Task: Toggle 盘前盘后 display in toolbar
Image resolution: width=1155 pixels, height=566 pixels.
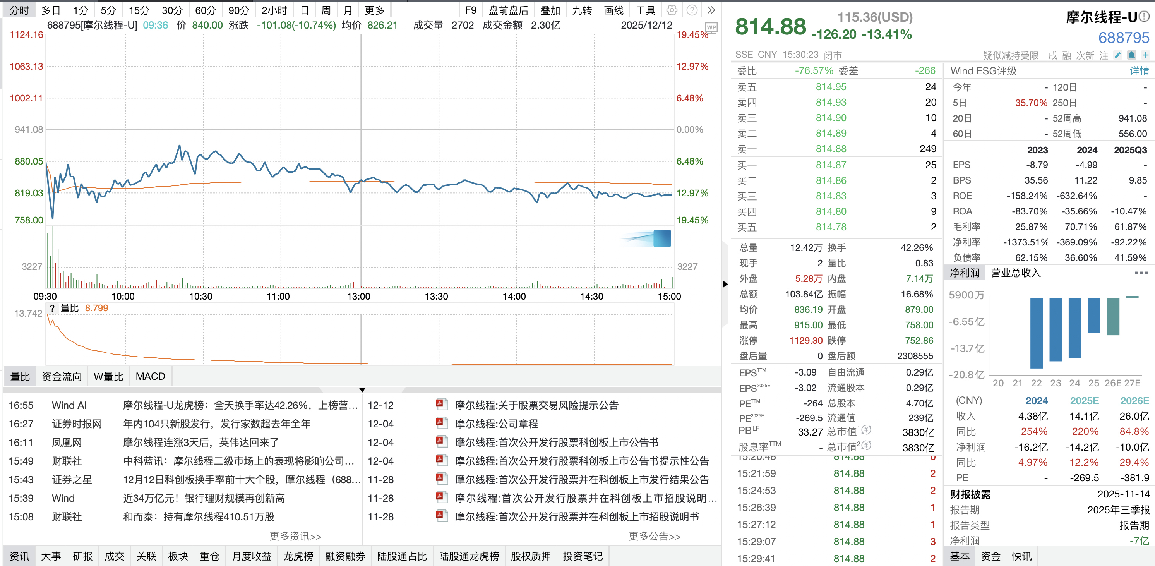Action: (x=508, y=10)
